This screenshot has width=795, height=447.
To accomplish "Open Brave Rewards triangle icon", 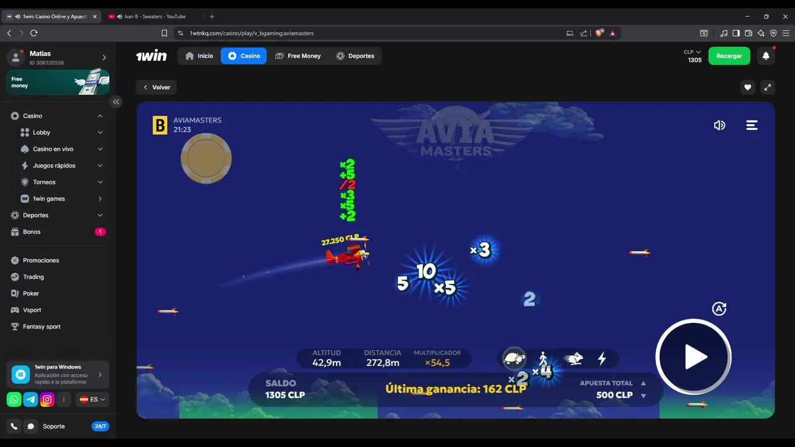I will tap(612, 33).
